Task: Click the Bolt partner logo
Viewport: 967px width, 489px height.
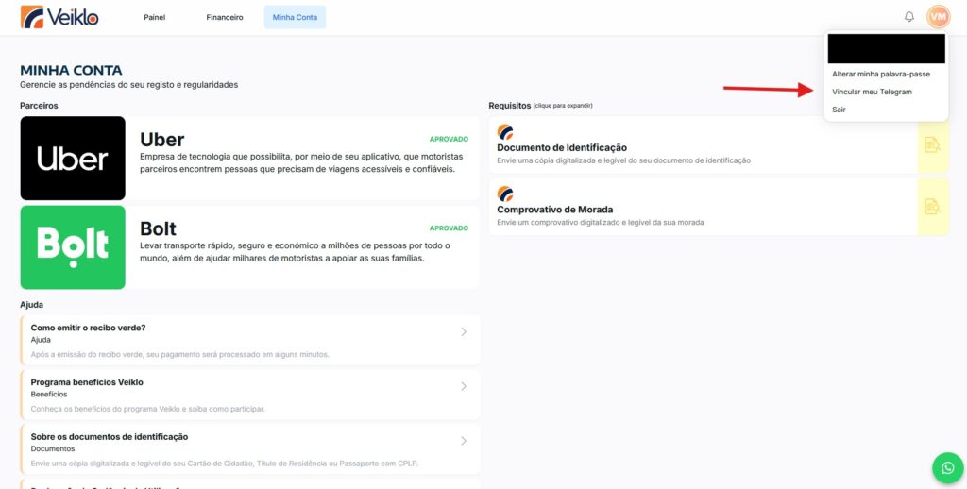Action: [x=73, y=247]
